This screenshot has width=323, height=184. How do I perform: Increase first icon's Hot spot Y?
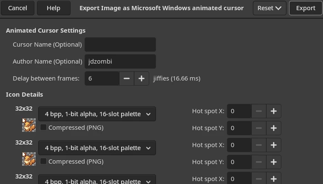pyautogui.click(x=274, y=128)
